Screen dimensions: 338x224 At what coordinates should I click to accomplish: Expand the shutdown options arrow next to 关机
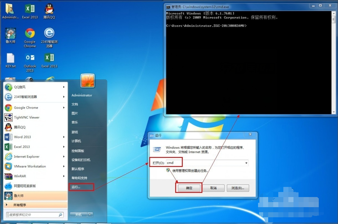click(x=90, y=215)
